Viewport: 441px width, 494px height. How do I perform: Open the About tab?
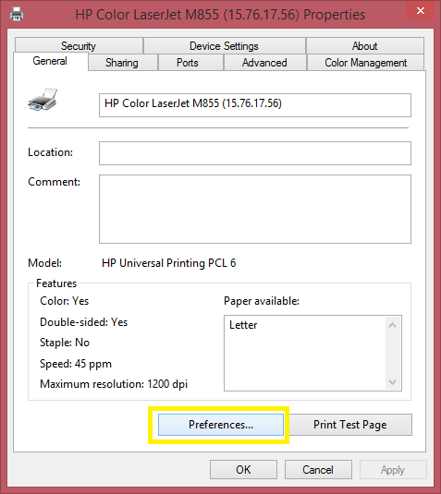(x=364, y=46)
